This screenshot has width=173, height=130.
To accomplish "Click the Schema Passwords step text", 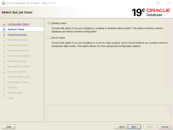I will 18,77.
